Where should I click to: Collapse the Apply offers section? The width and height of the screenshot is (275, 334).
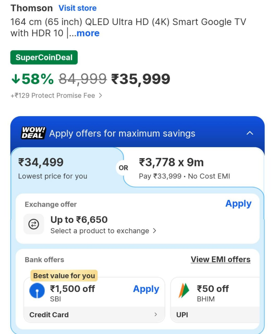[250, 133]
